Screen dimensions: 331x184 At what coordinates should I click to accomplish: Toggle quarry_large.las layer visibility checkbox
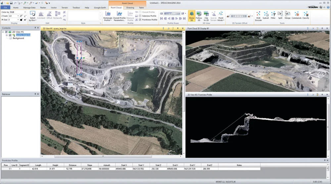10,35
